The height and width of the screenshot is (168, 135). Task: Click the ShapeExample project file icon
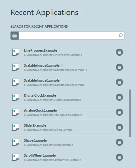(16, 142)
